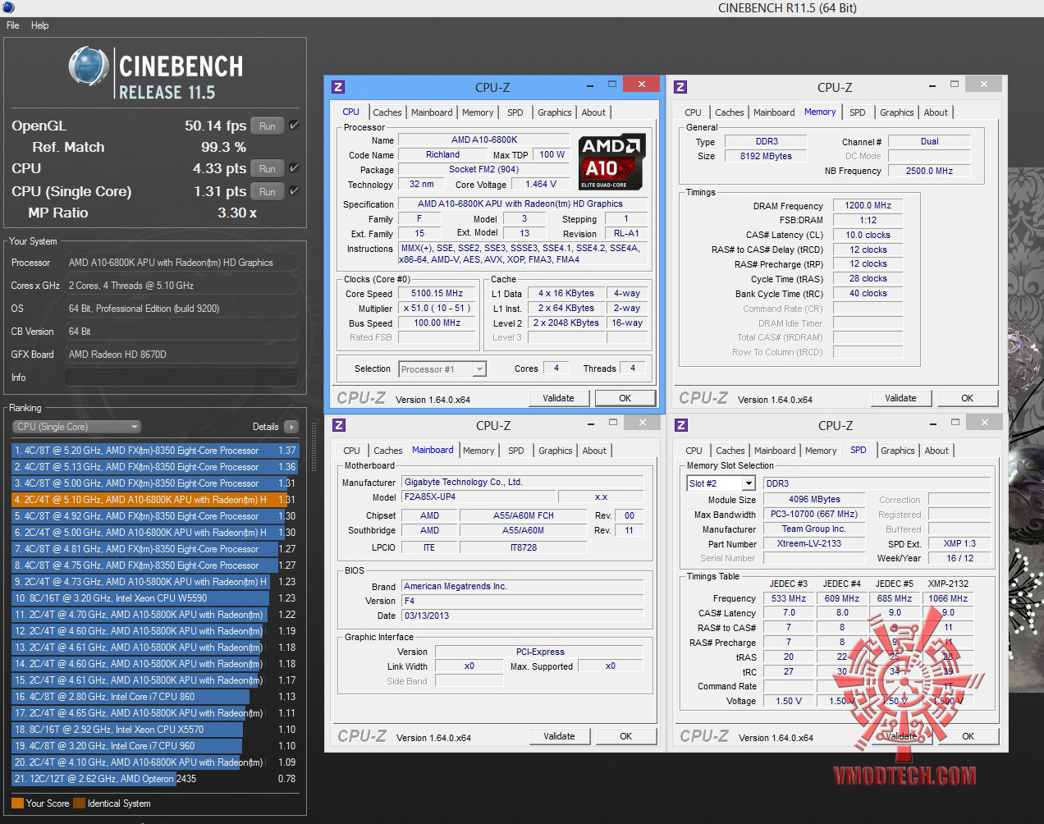Click OK in the Mainboard tab window
Viewport: 1044px width, 824px height.
tap(625, 736)
